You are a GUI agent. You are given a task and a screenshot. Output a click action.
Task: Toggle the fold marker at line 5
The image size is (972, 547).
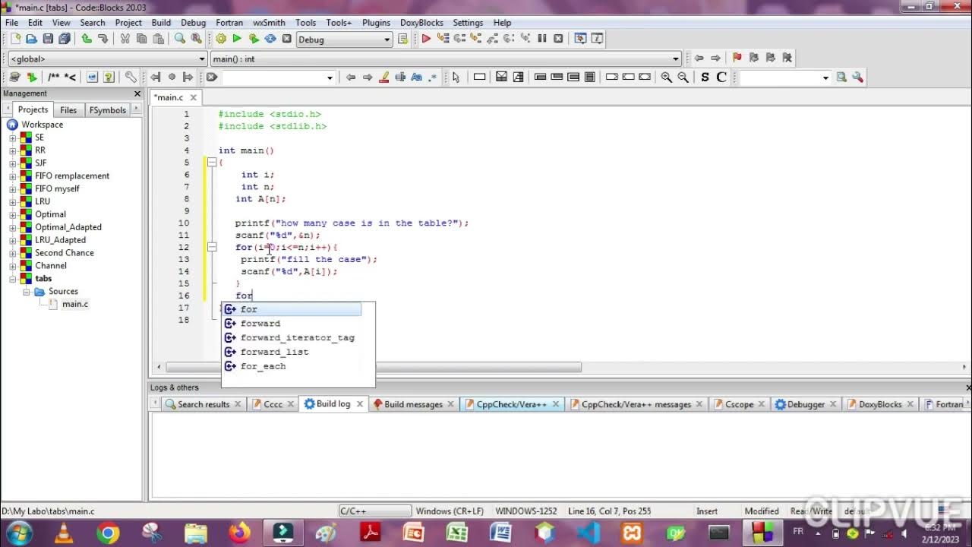(x=212, y=163)
